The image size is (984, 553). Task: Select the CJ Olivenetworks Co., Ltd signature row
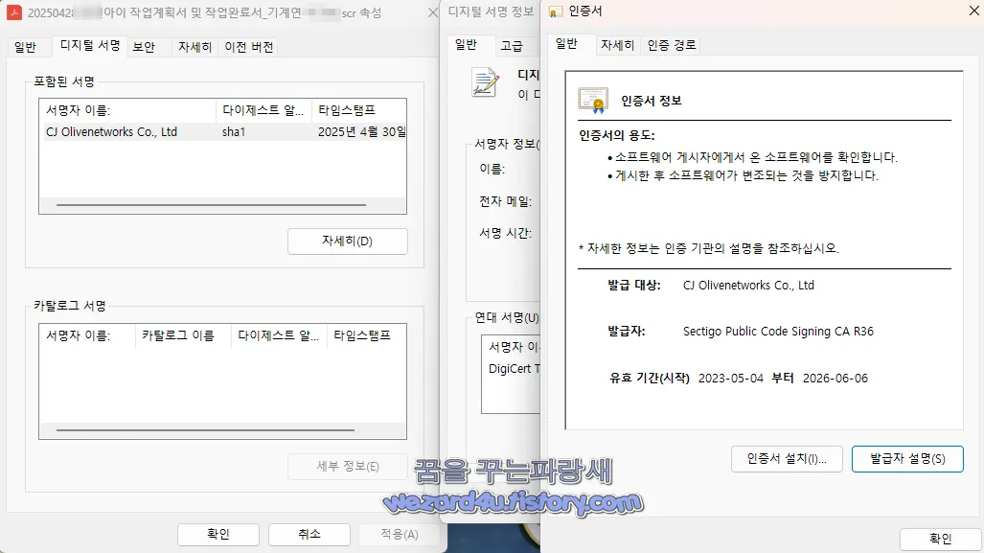point(223,132)
